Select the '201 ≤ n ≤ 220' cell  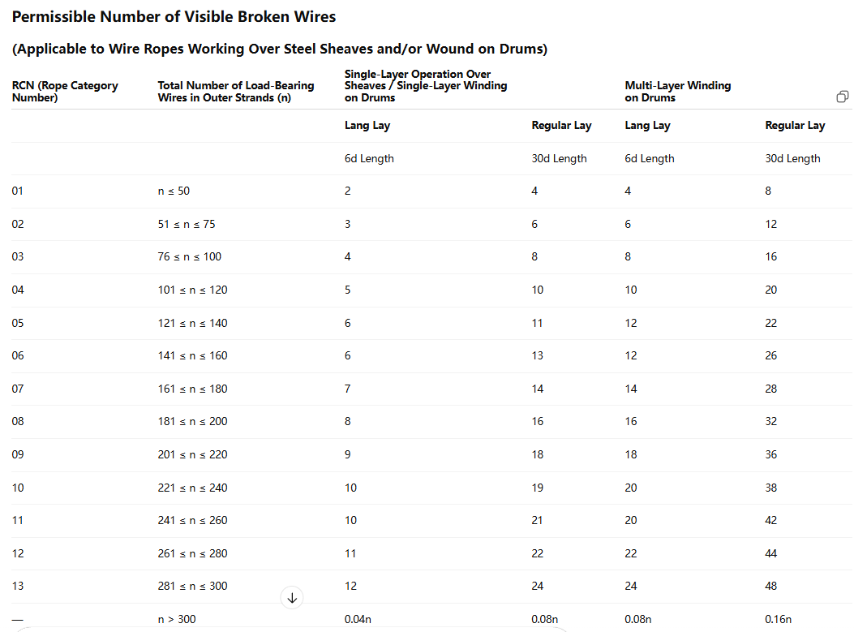point(192,454)
